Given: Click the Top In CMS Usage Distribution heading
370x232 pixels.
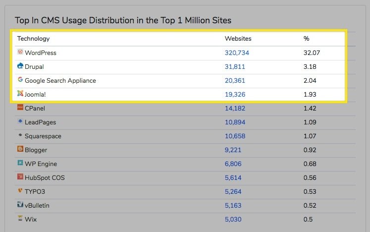Looking at the screenshot, I should pyautogui.click(x=123, y=20).
